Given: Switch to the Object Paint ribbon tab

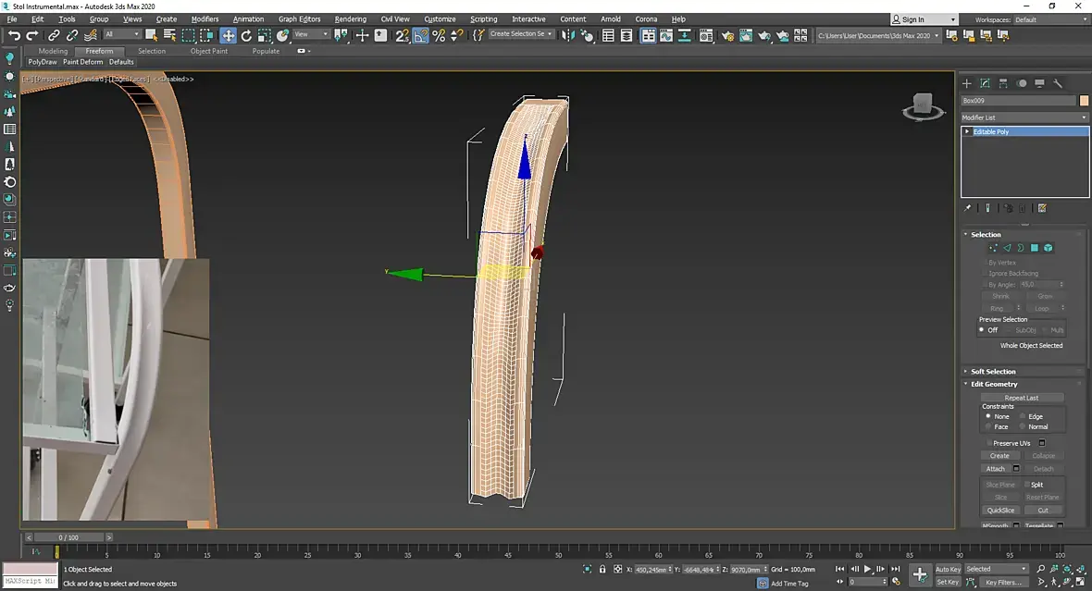Looking at the screenshot, I should point(208,51).
